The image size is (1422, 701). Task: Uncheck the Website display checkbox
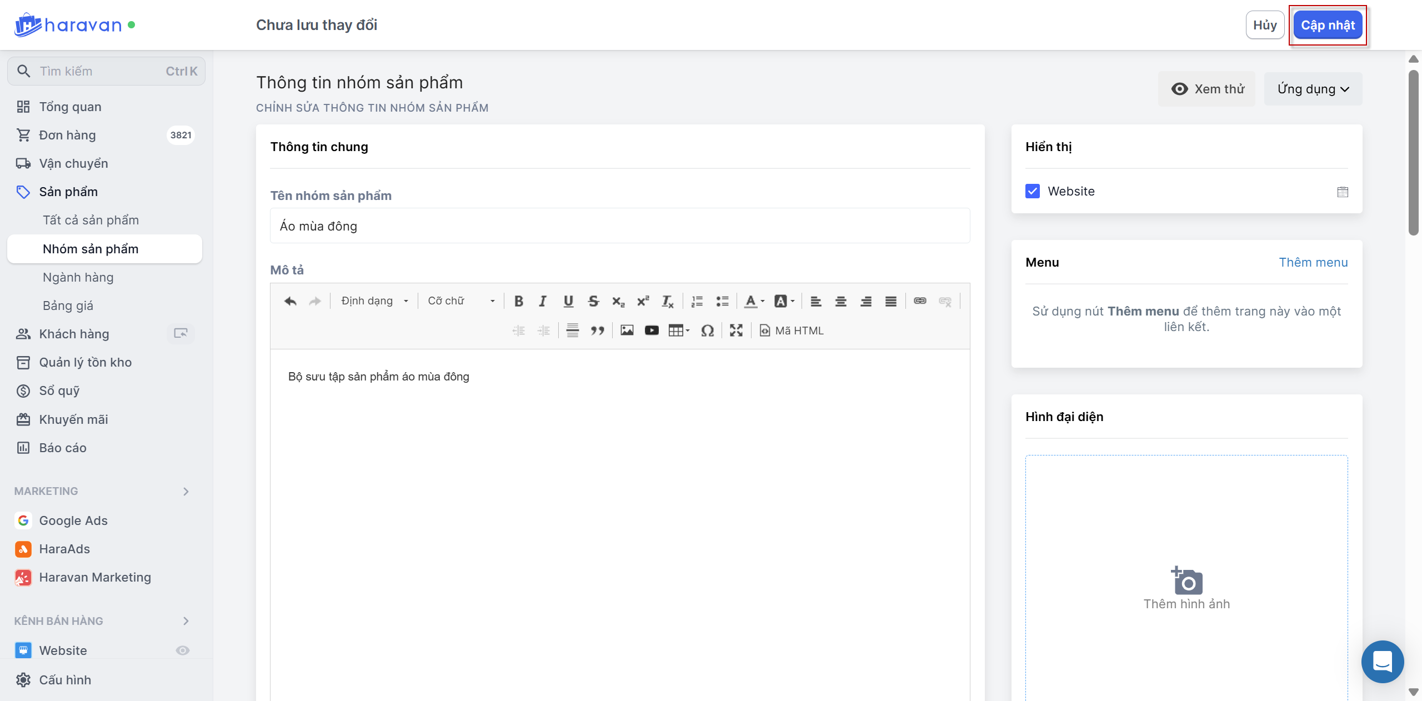pos(1033,191)
